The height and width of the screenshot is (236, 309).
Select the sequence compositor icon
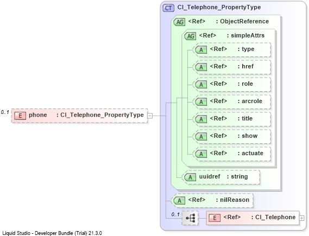click(x=190, y=218)
